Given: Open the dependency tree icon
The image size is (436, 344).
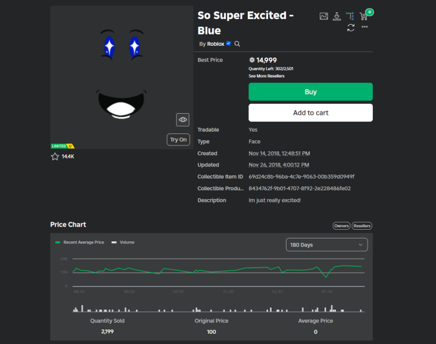Looking at the screenshot, I should [350, 16].
